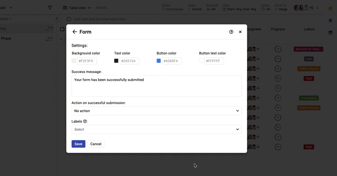The width and height of the screenshot is (337, 176).
Task: Edit the #F2F3F5 background hex field
Action: [87, 61]
